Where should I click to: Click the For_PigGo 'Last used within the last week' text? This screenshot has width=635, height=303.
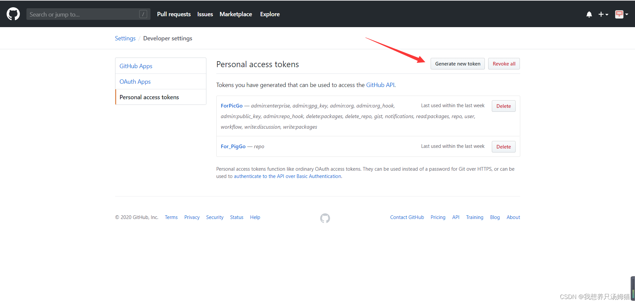point(453,146)
